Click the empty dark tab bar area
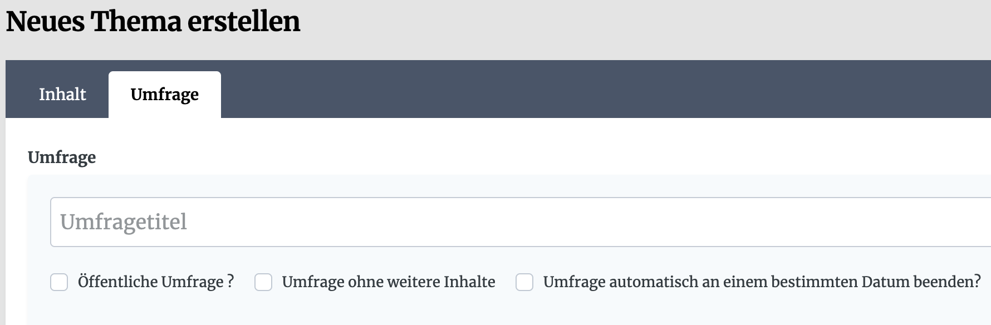The height and width of the screenshot is (325, 991). [606, 89]
